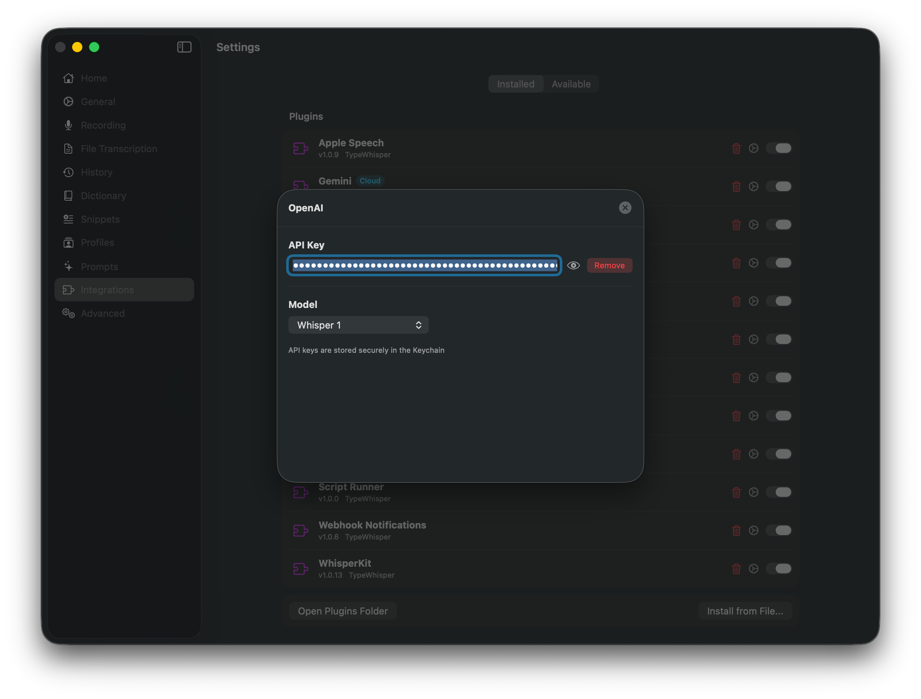Open File Transcription settings
The width and height of the screenshot is (921, 699).
pyautogui.click(x=119, y=148)
